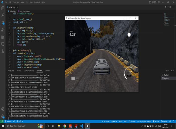Click the master branch in the status bar

[8, 121]
